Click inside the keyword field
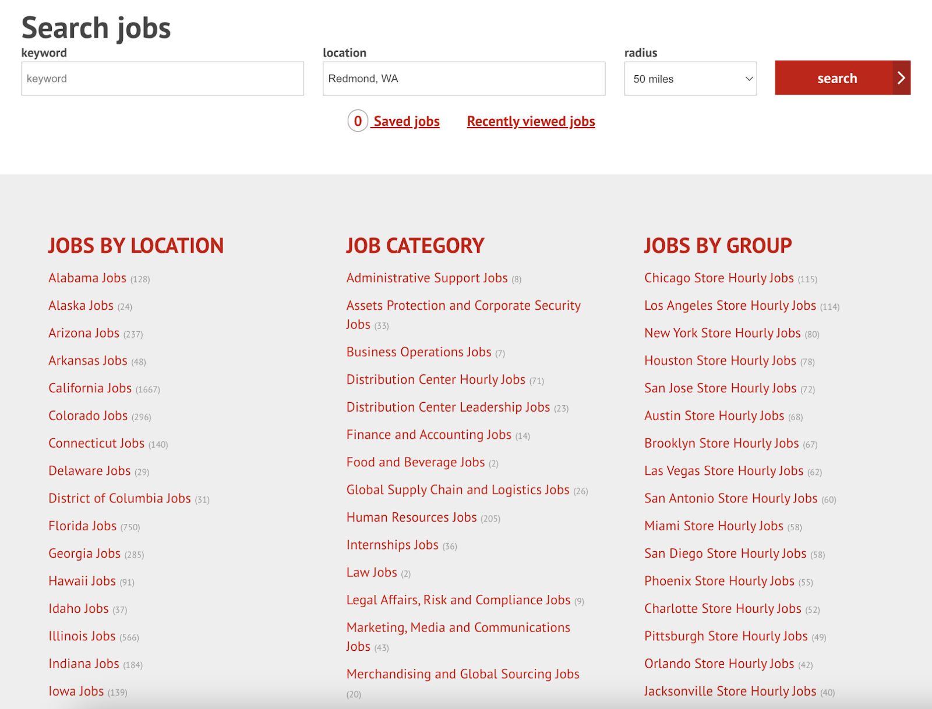932x709 pixels. coord(162,78)
